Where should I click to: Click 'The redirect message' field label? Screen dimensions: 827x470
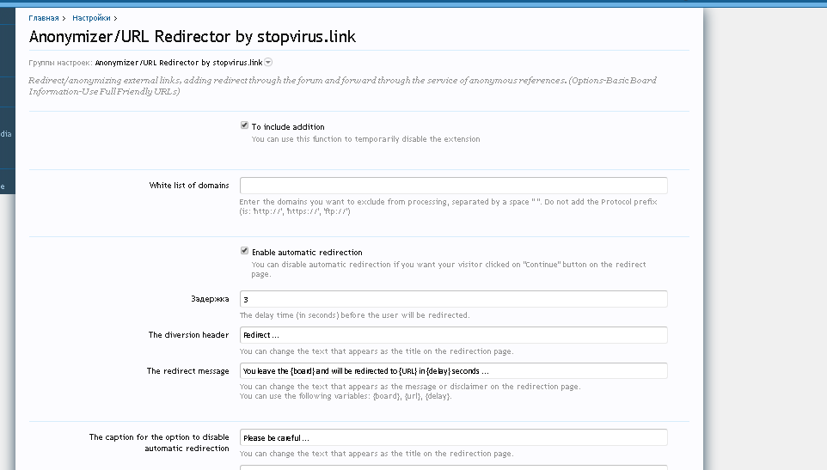(187, 371)
